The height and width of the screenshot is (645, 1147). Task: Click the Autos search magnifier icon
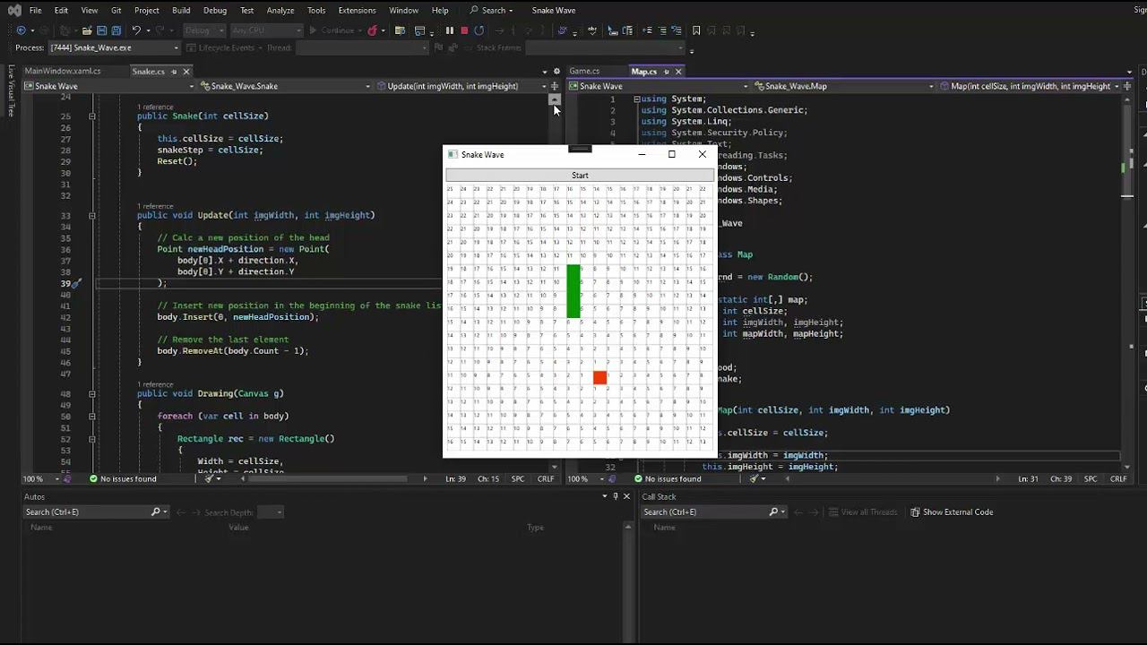point(155,512)
